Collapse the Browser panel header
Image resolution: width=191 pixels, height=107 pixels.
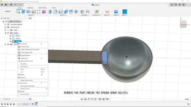click(x=2, y=18)
